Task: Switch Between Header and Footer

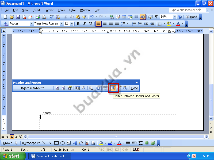Action: click(113, 88)
